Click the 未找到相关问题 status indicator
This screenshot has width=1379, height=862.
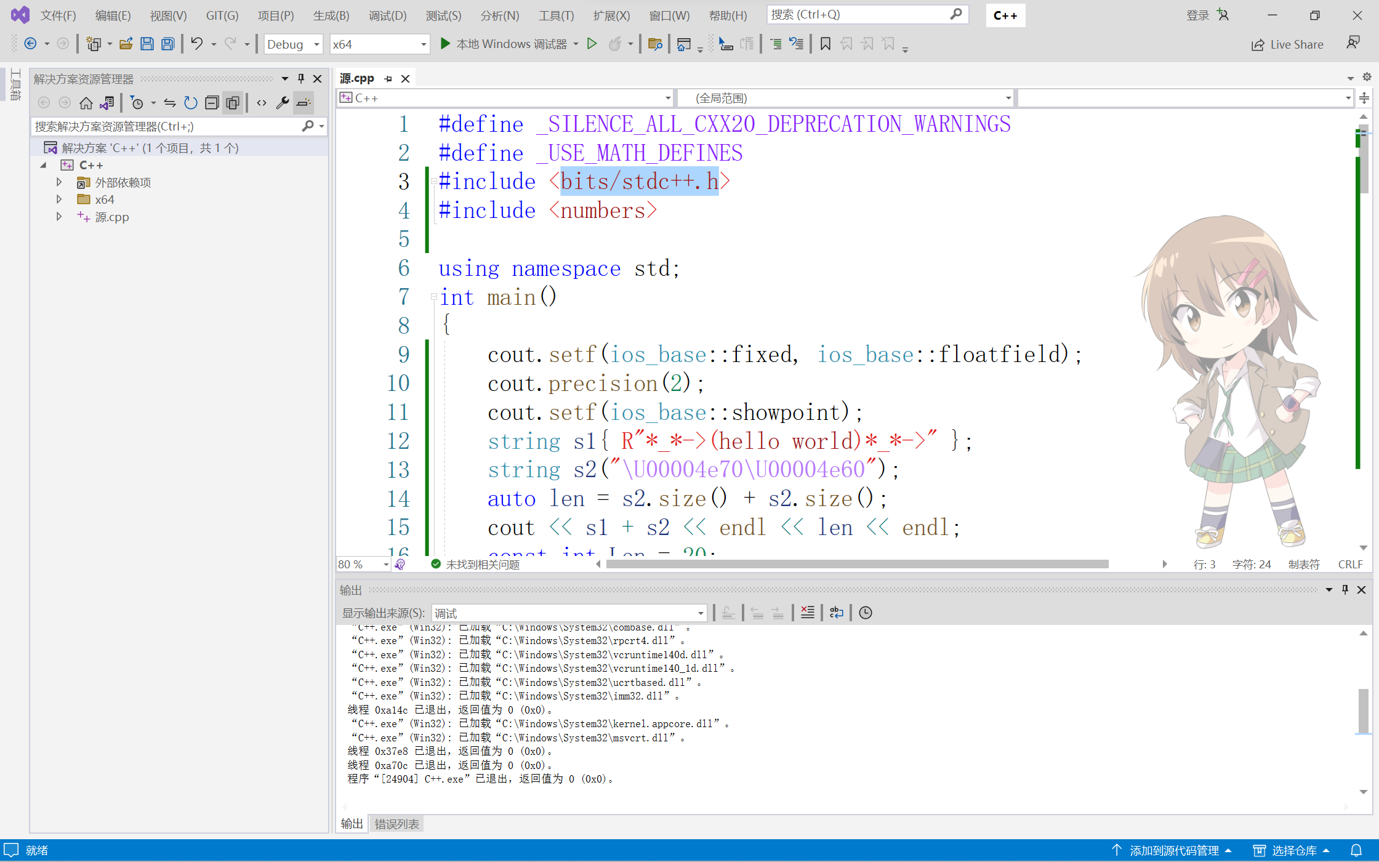pyautogui.click(x=475, y=565)
